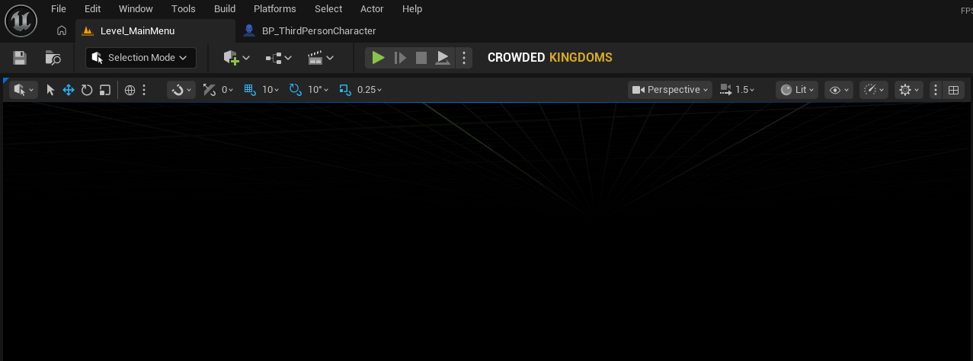Choose the select objects arrow tool
Image resolution: width=973 pixels, height=361 pixels.
[50, 90]
